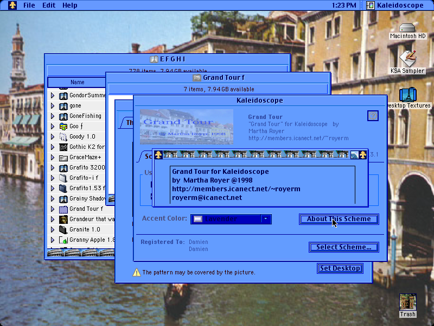Expand the GondorSumme folder triangle

[x=53, y=96]
